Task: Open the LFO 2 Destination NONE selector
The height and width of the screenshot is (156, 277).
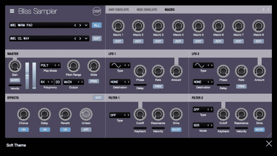Action: 203,82
